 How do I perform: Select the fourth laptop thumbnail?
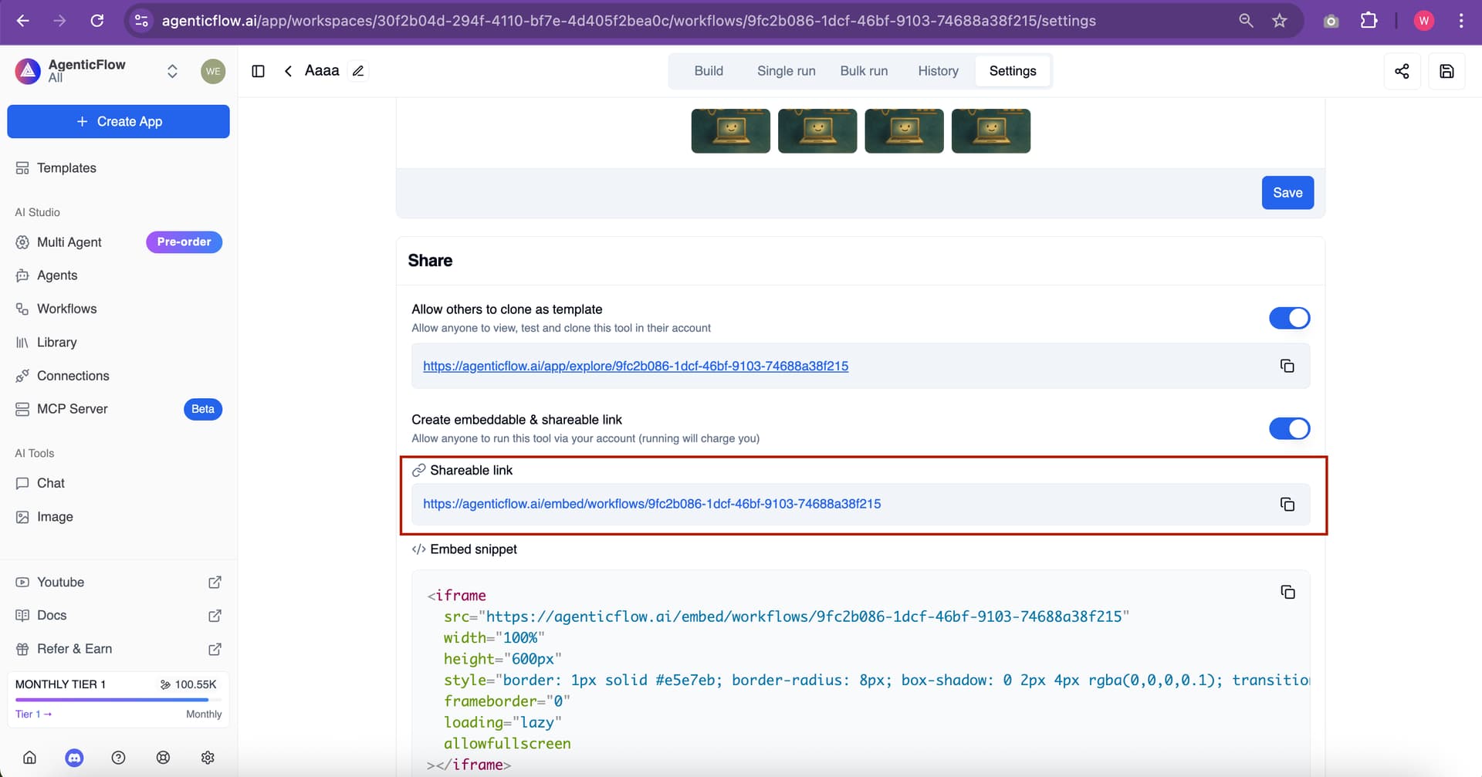[991, 130]
